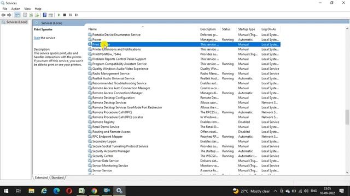Click the Restart Service toolbar icon
This screenshot has height=196, width=350.
(x=77, y=15)
